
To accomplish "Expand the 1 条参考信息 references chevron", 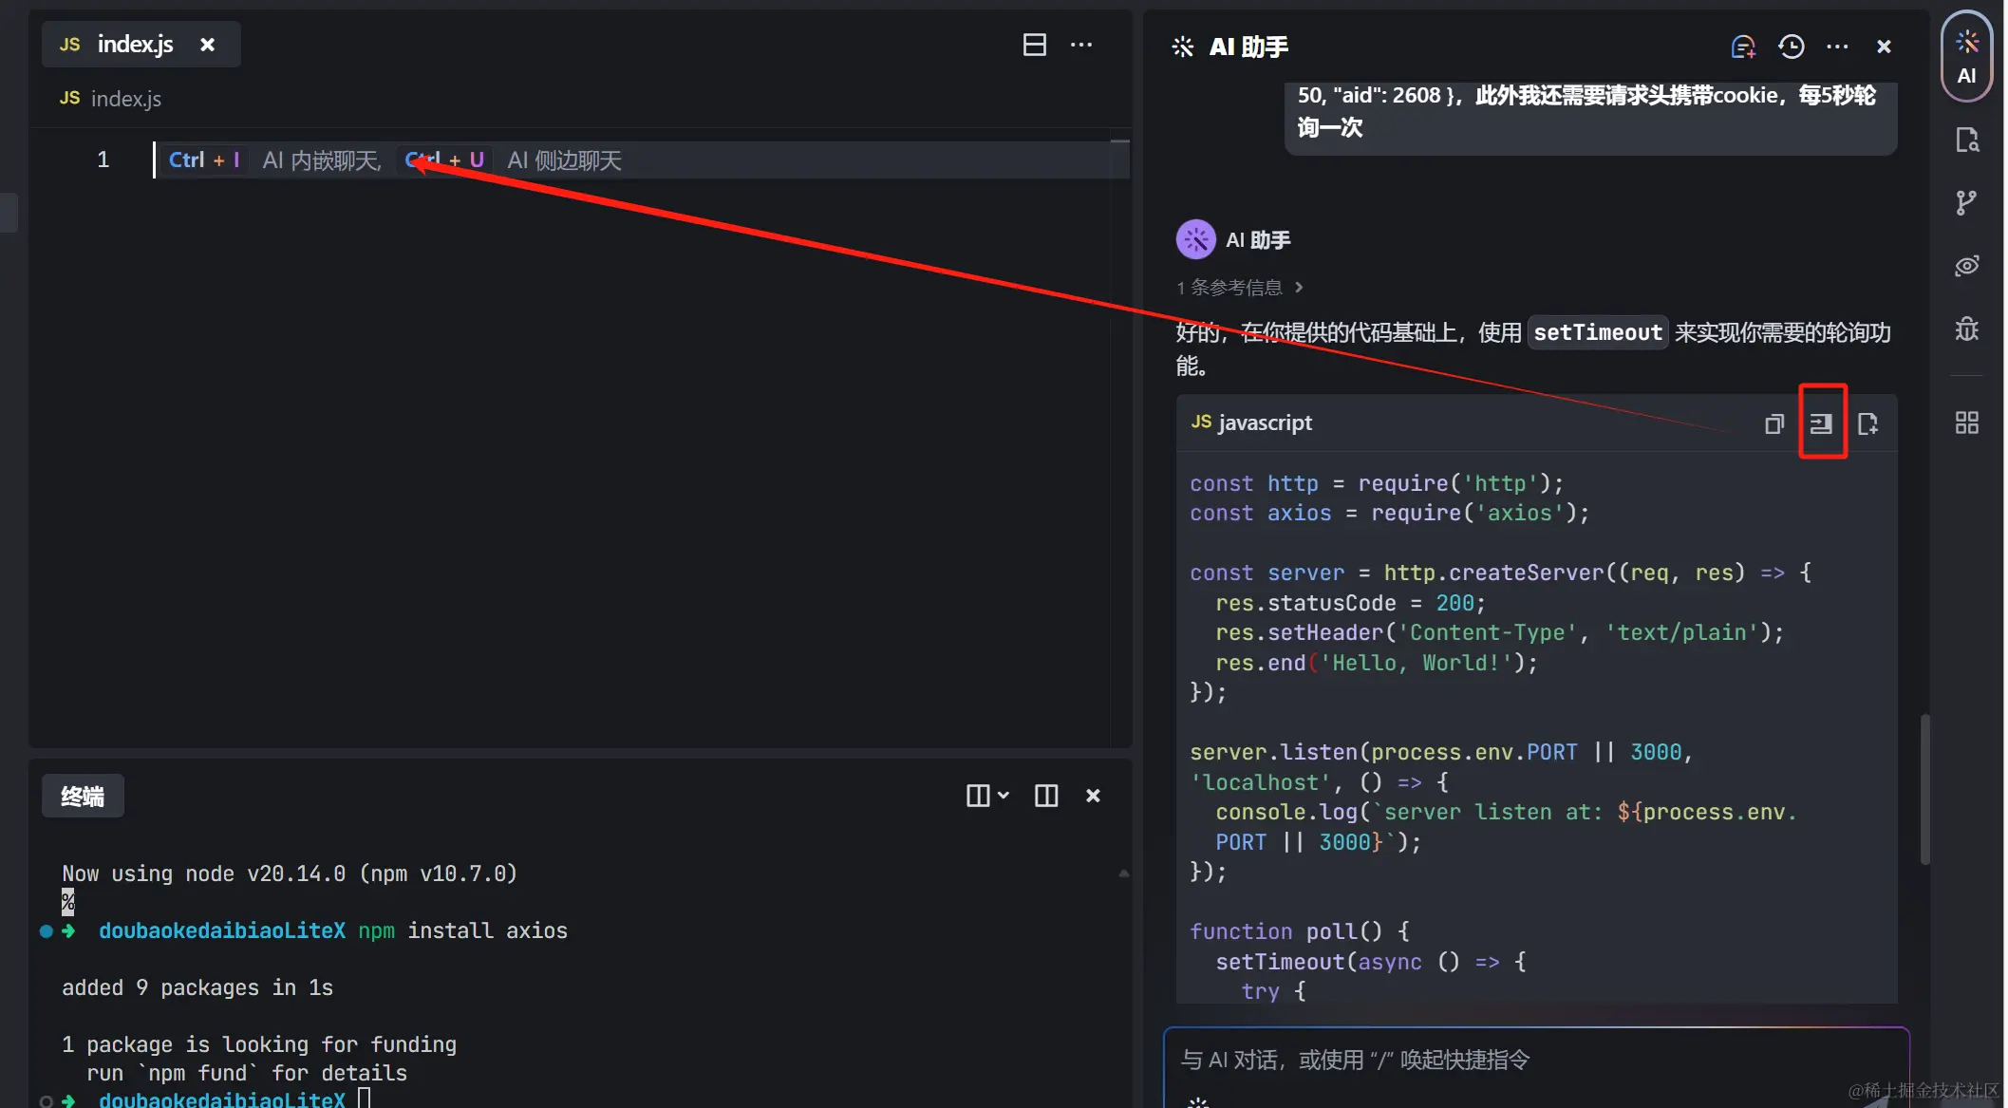I will pyautogui.click(x=1299, y=287).
